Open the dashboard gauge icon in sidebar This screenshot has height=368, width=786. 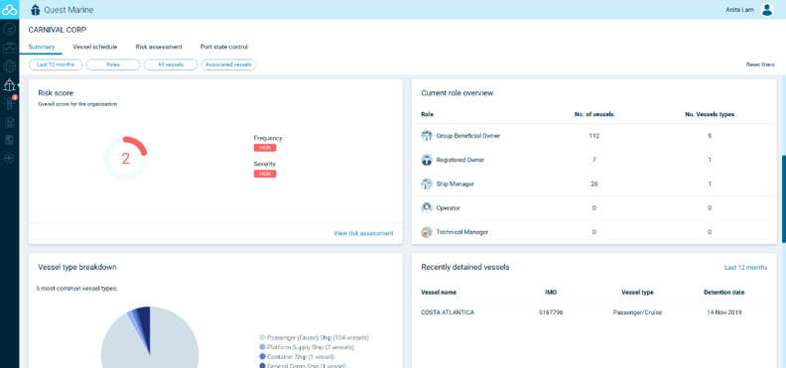(x=9, y=29)
